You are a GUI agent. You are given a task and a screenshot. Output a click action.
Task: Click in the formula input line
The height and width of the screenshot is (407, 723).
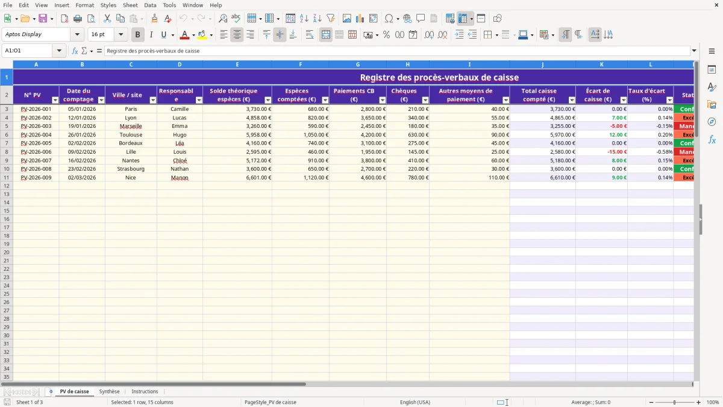(x=397, y=51)
